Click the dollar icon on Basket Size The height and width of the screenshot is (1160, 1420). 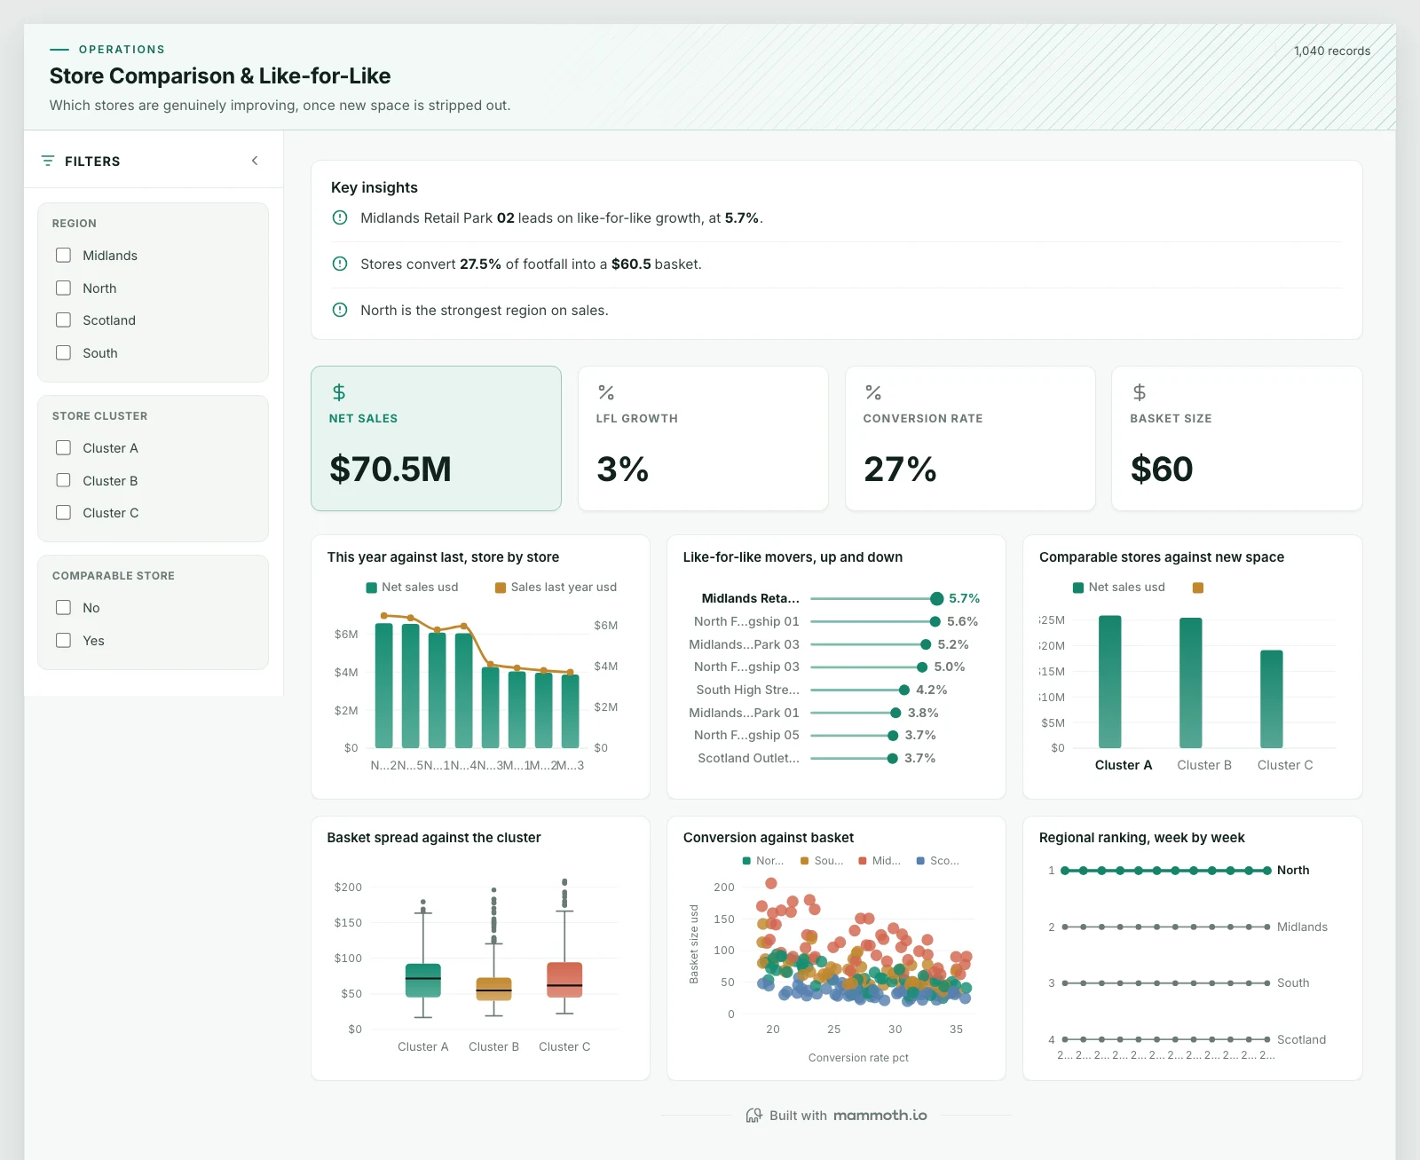point(1140,392)
